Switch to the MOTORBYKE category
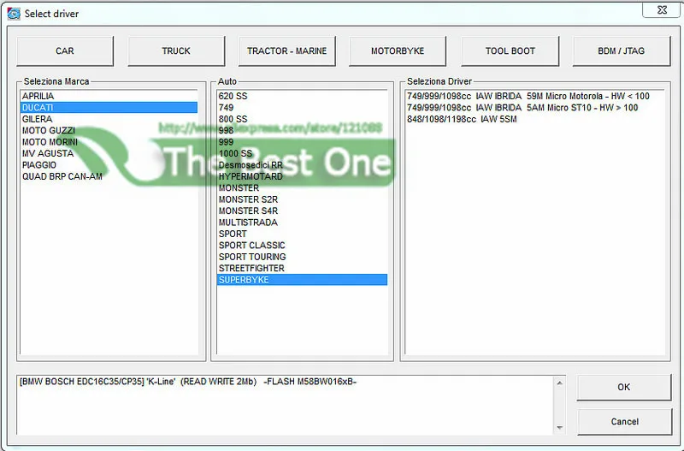 point(398,51)
